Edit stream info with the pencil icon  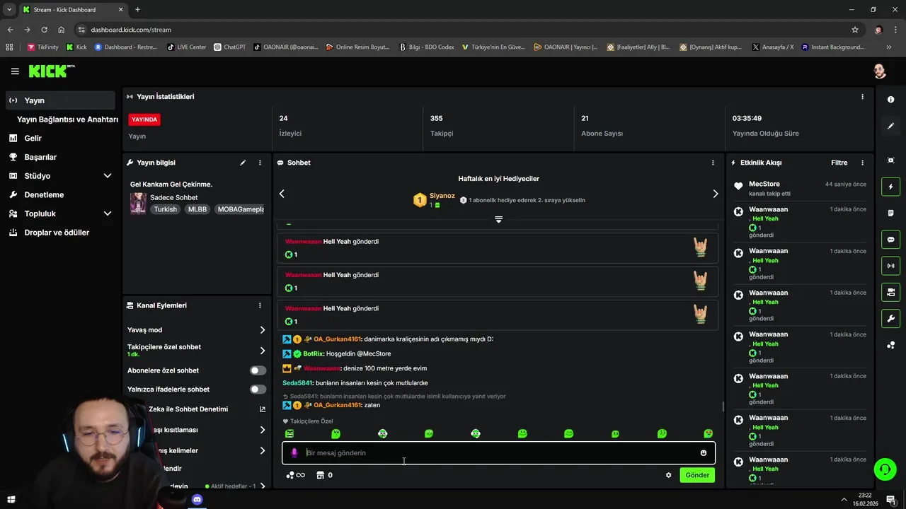pyautogui.click(x=243, y=163)
